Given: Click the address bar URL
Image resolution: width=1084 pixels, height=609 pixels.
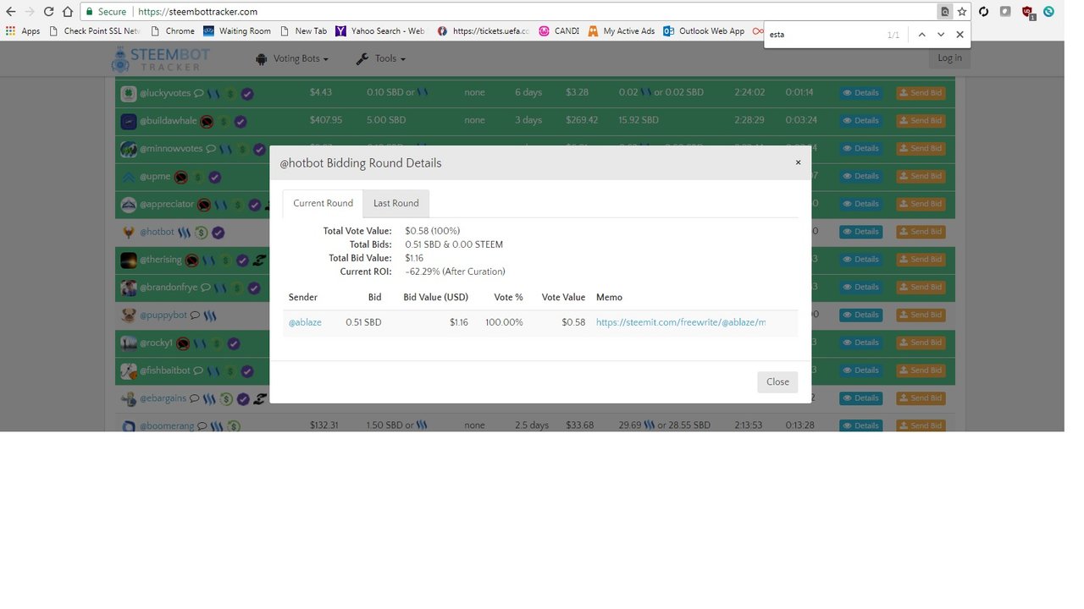Looking at the screenshot, I should pos(197,12).
